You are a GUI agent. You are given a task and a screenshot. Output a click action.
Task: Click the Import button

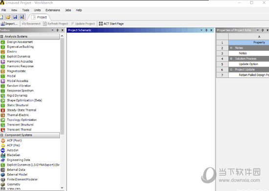coord(9,24)
